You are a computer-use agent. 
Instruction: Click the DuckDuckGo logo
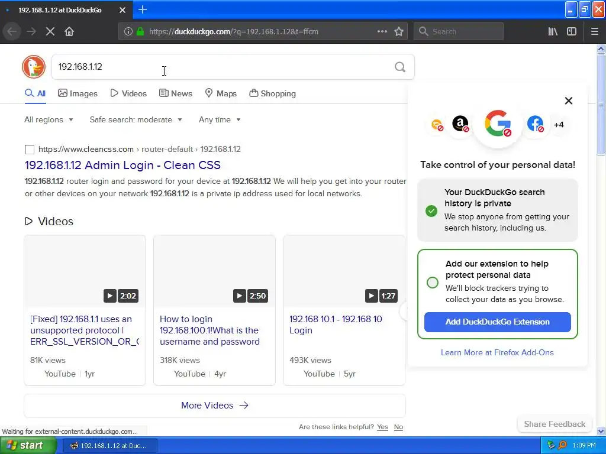(34, 67)
